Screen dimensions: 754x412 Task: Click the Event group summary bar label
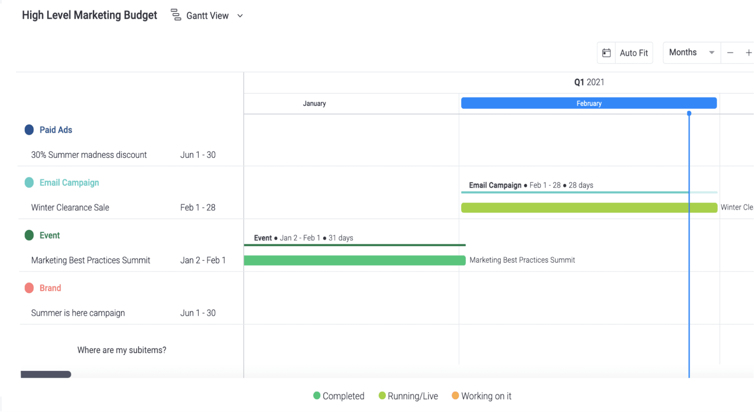(304, 238)
